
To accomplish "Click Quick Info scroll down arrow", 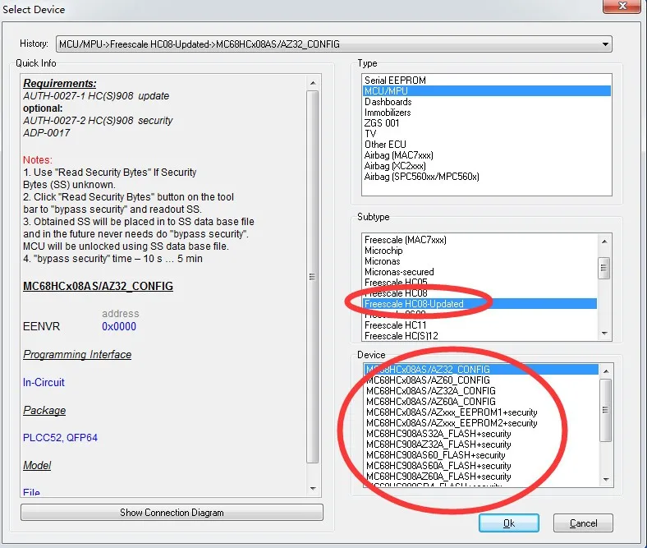I will [x=313, y=489].
